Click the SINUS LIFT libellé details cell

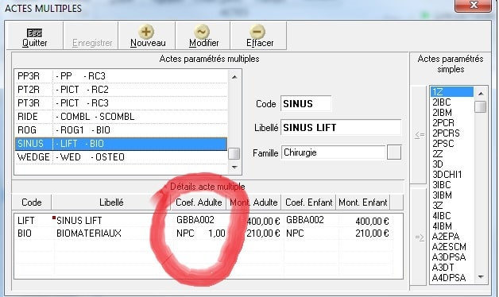click(x=79, y=221)
